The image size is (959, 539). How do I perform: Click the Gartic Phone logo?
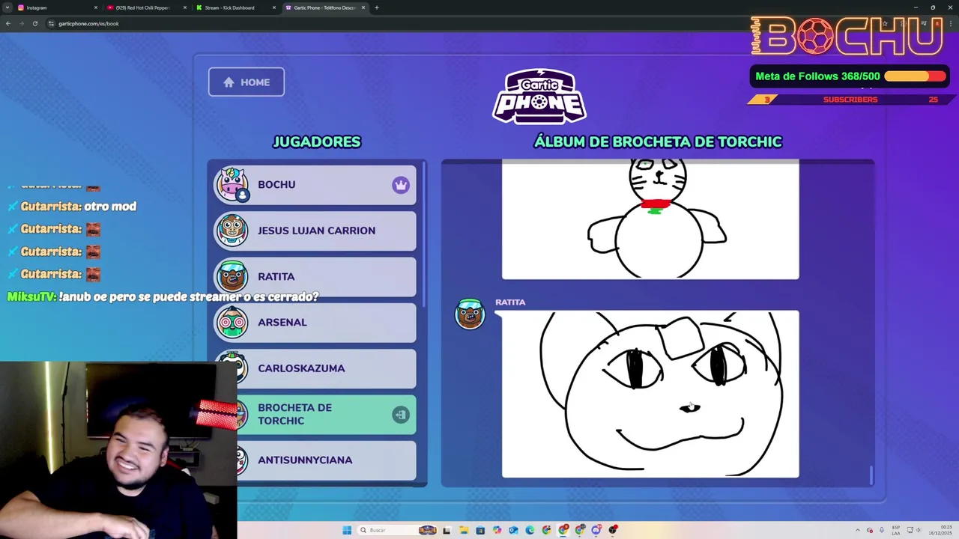(x=539, y=97)
